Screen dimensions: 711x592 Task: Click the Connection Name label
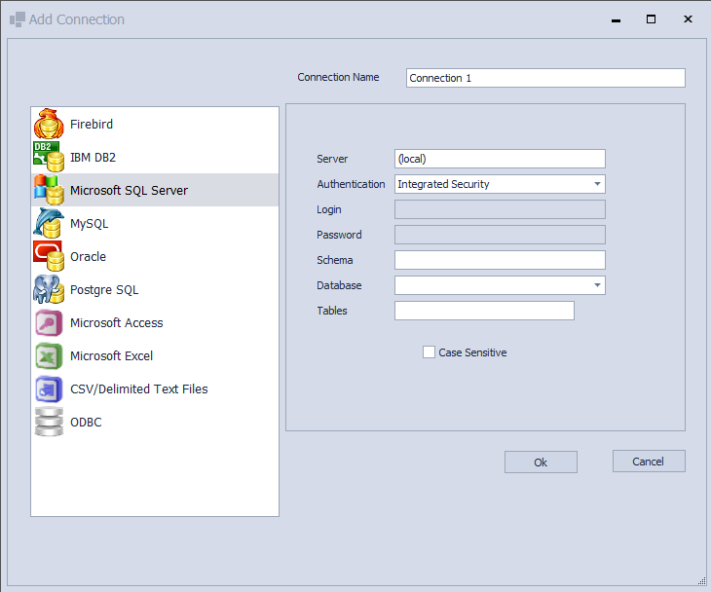pyautogui.click(x=338, y=77)
